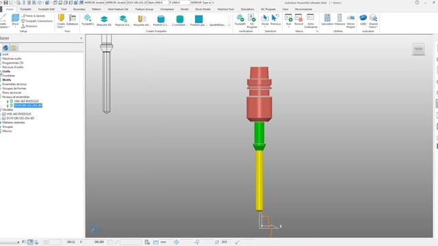Viewport: 438px width, 246px height.
Task: Open the Measure utility
Action: [x=339, y=20]
